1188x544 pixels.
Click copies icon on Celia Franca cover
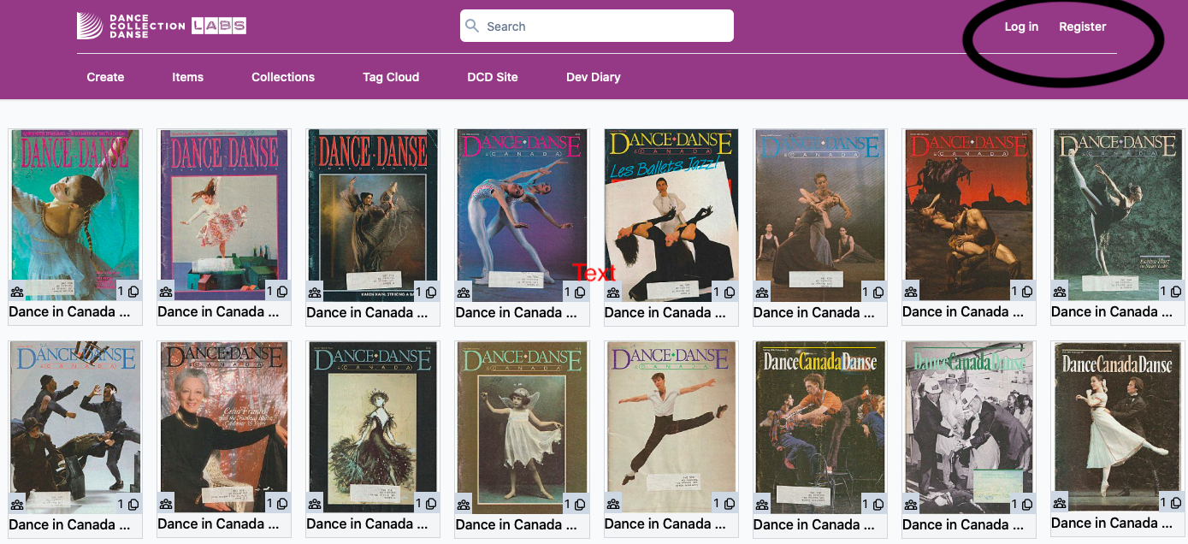(x=281, y=504)
